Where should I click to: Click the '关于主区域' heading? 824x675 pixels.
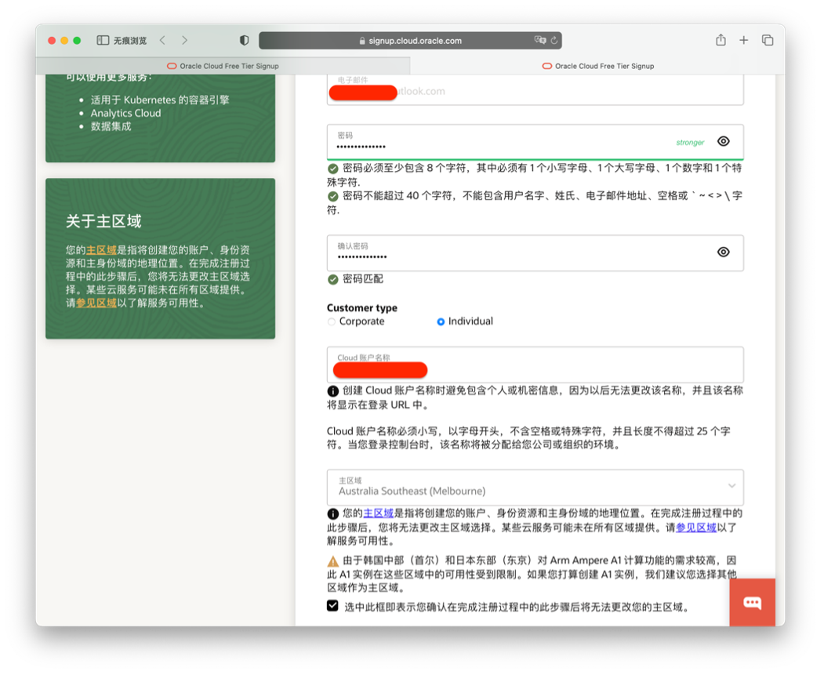[103, 221]
